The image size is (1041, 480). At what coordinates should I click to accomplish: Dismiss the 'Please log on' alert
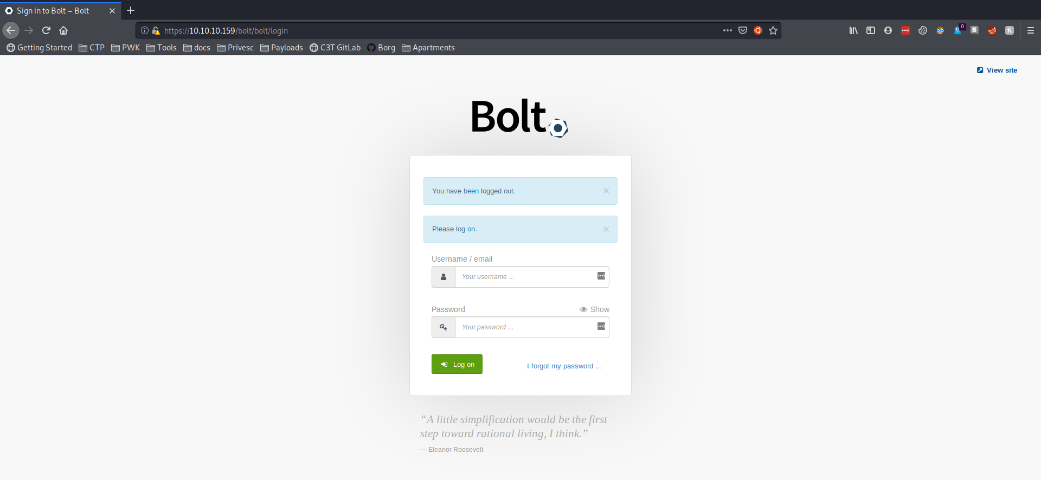606,229
